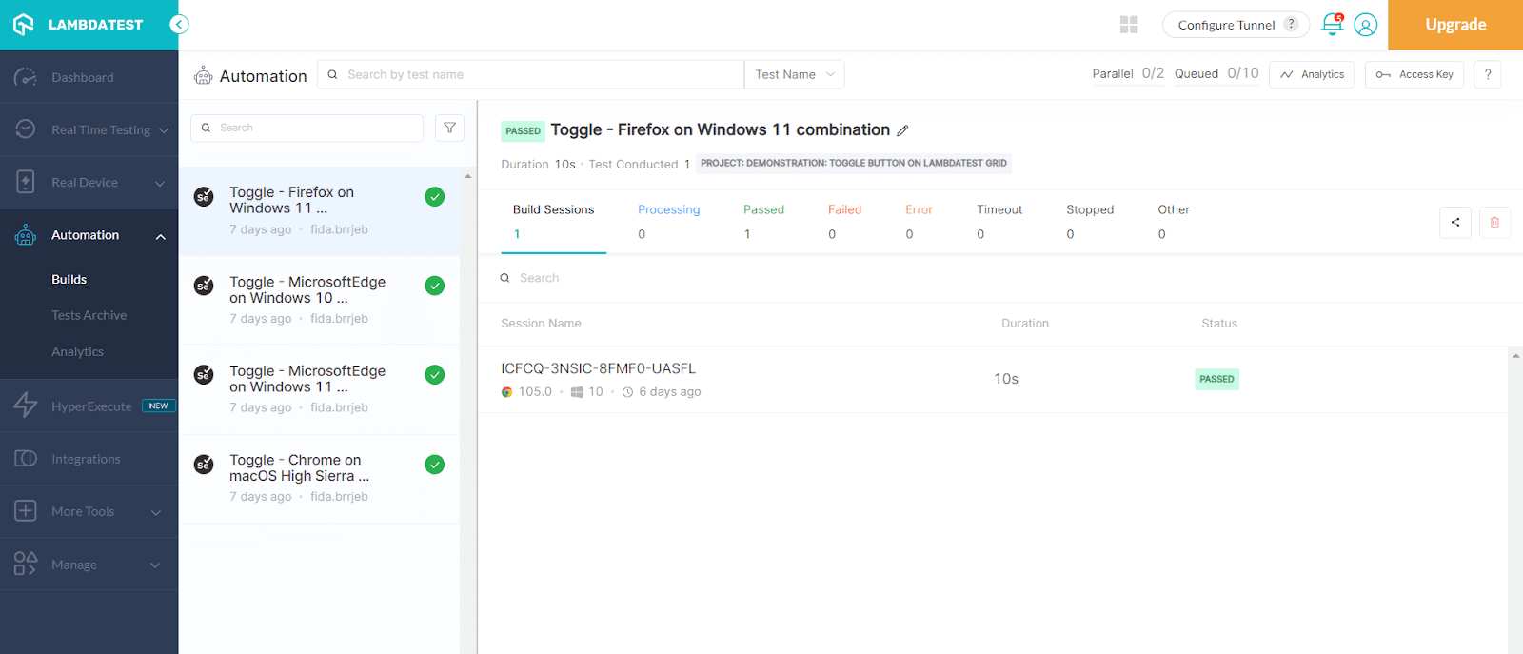
Task: Open HyperExecute in sidebar
Action: coord(89,406)
